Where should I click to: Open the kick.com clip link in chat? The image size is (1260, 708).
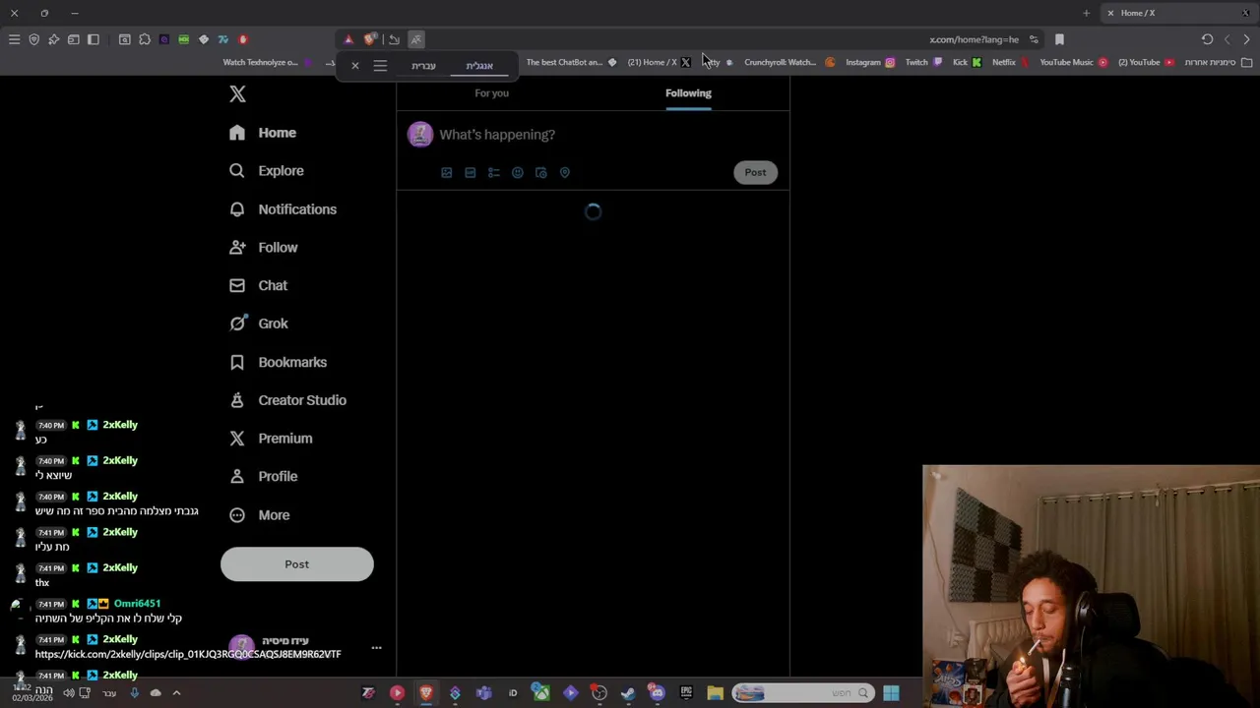click(188, 654)
